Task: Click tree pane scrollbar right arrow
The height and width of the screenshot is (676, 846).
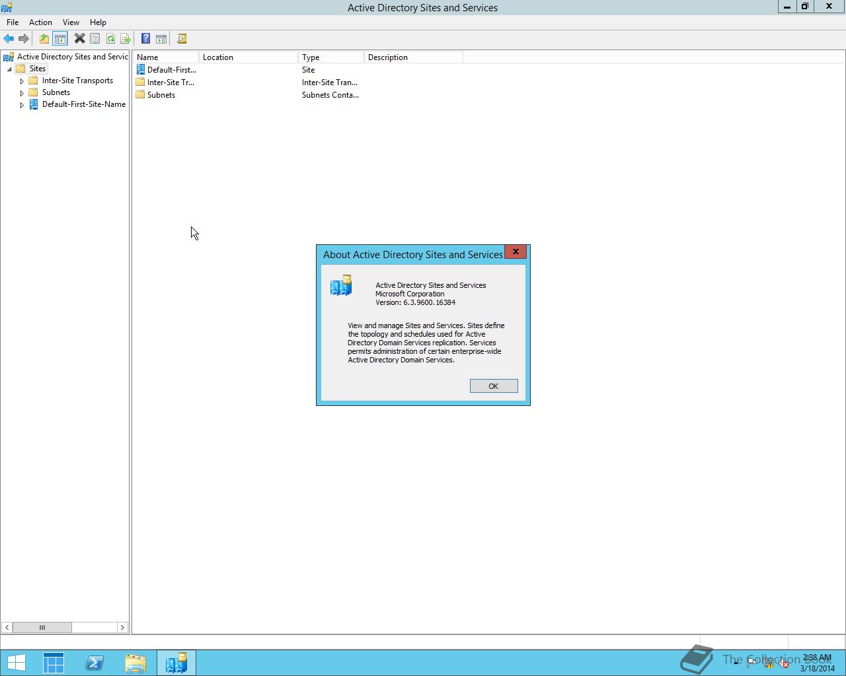Action: 122,627
